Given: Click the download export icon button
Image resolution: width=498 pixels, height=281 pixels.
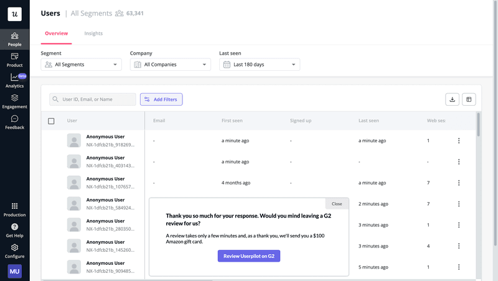Looking at the screenshot, I should [453, 99].
